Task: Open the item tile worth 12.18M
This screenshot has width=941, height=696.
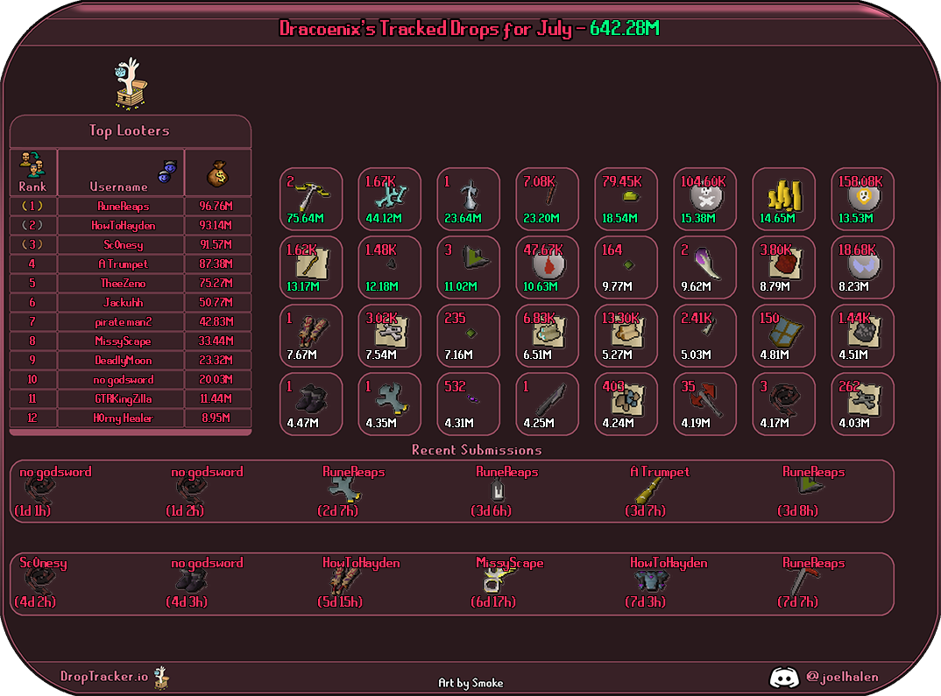Action: 390,267
